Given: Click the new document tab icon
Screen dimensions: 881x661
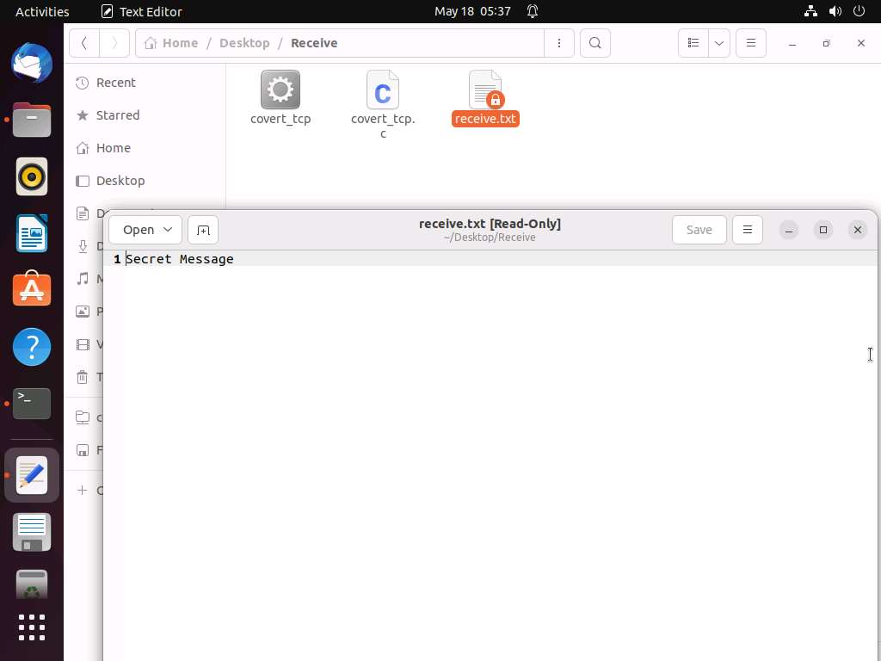Looking at the screenshot, I should (203, 230).
